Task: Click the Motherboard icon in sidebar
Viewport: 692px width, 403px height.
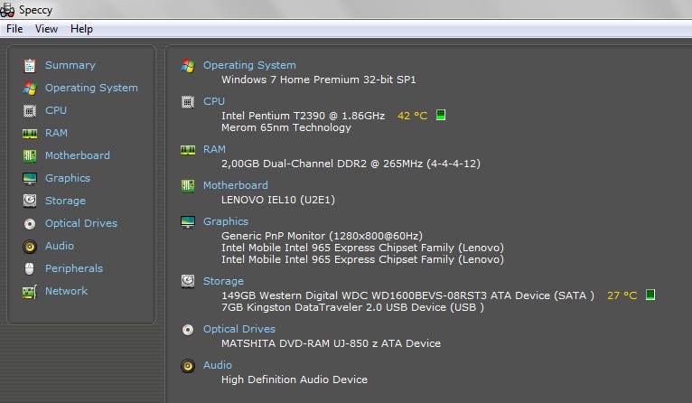Action: [x=30, y=155]
